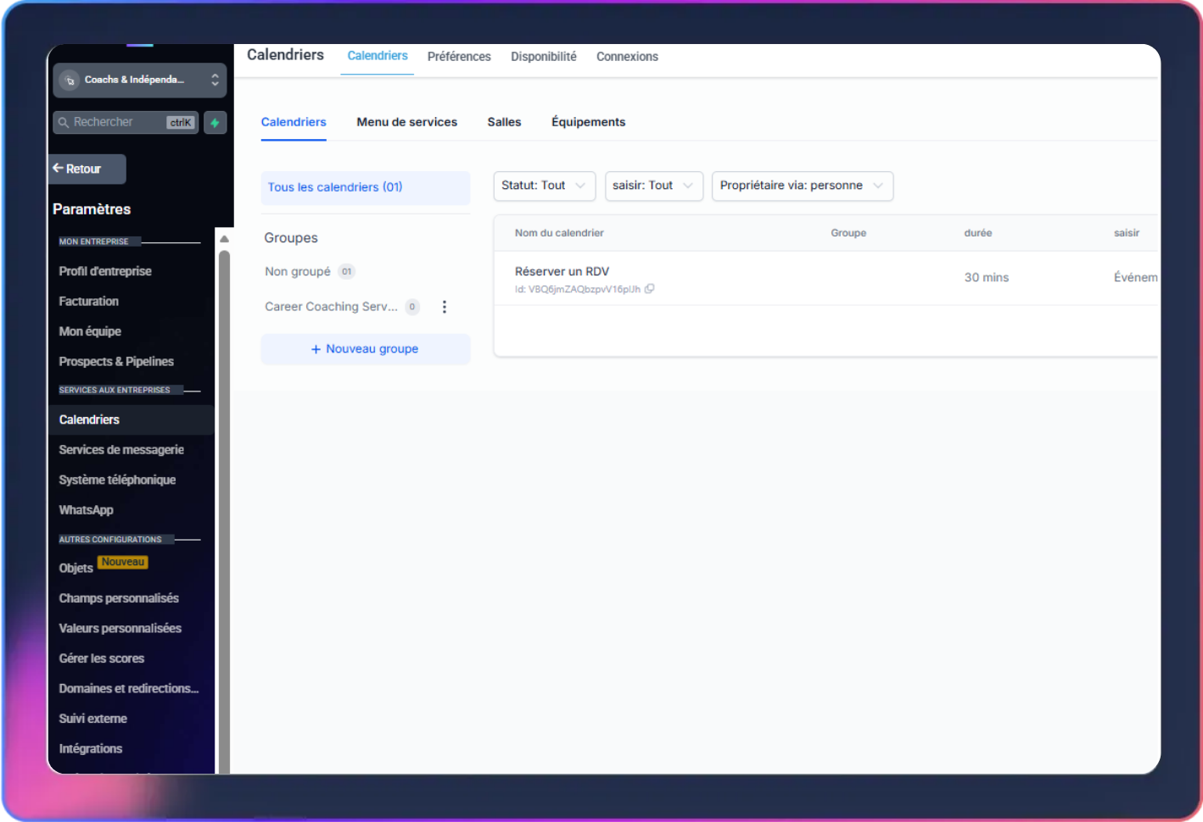This screenshot has height=822, width=1203.
Task: Go to the Équipements tab
Action: (x=588, y=122)
